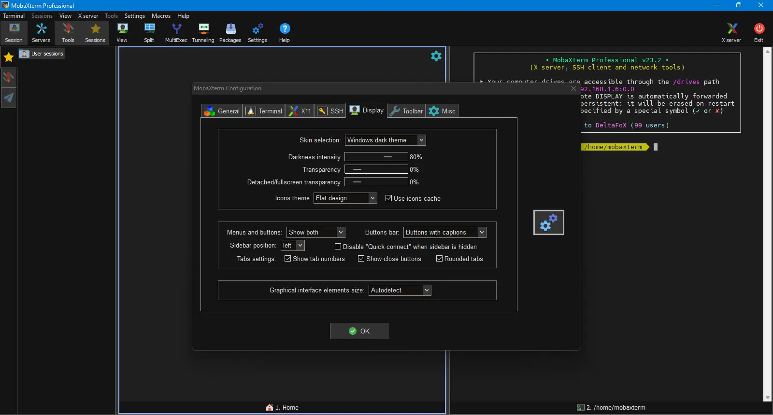Viewport: 773px width, 415px height.
Task: Open the Terminal menu
Action: 14,16
